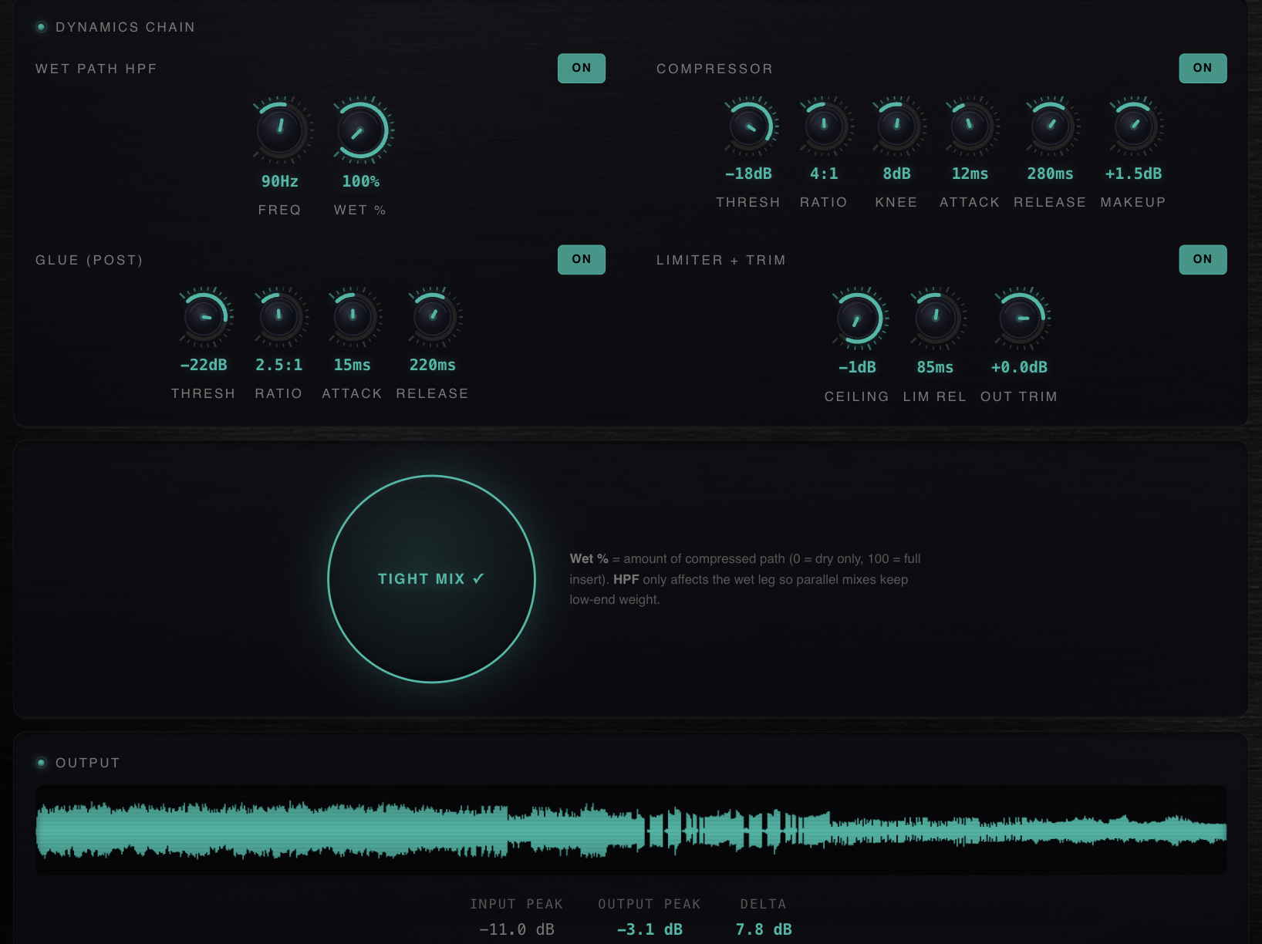1262x944 pixels.
Task: Toggle the Limiter + Trim ON switch
Action: coord(1202,259)
